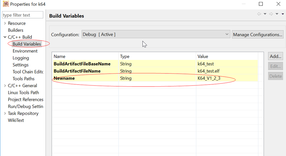The width and height of the screenshot is (286, 156).
Task: Collapse the C/C++ Build tree node
Action: 5,37
